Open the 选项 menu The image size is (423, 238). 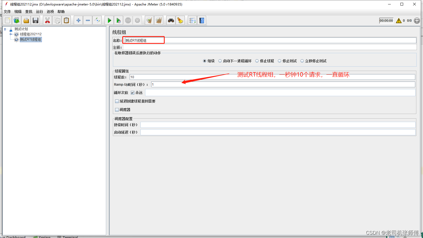coord(50,12)
